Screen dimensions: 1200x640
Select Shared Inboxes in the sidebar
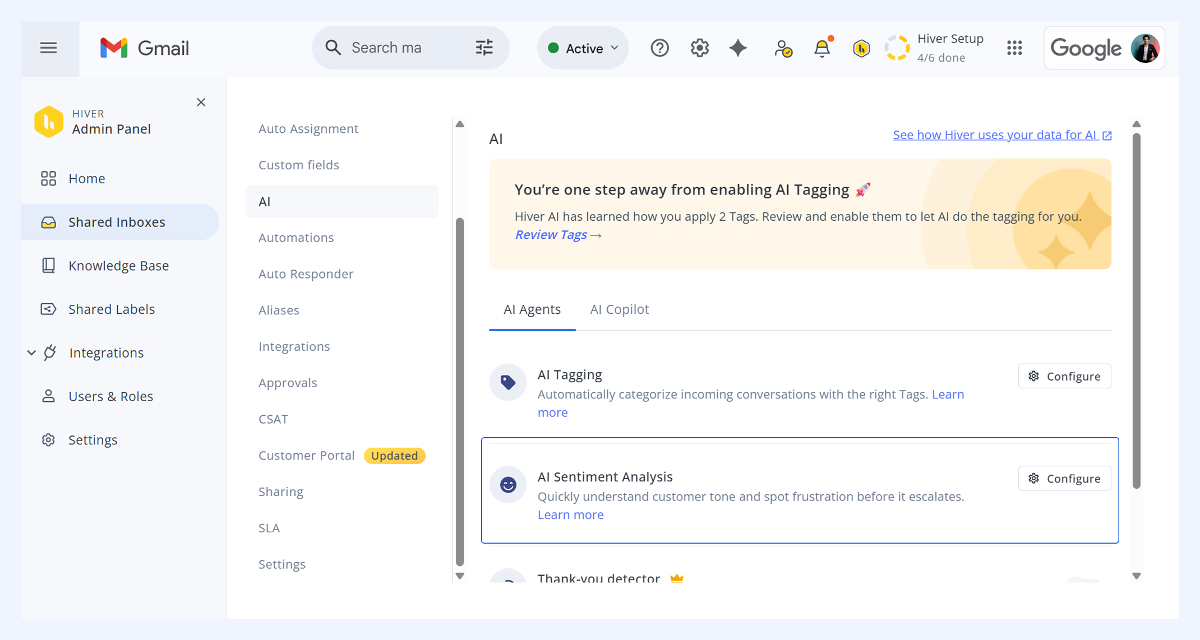coord(120,222)
